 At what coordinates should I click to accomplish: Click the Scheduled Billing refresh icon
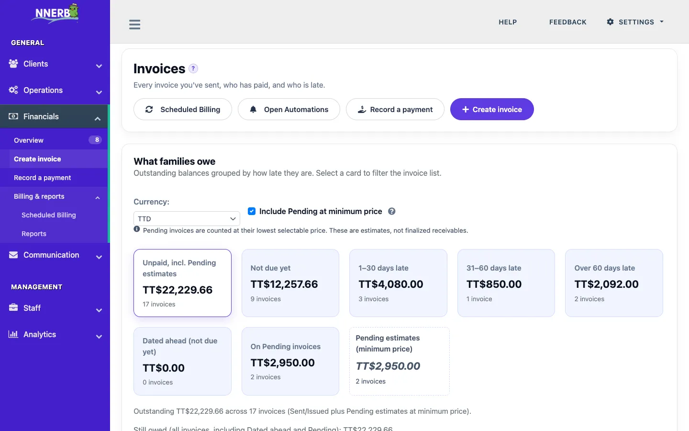click(x=149, y=109)
